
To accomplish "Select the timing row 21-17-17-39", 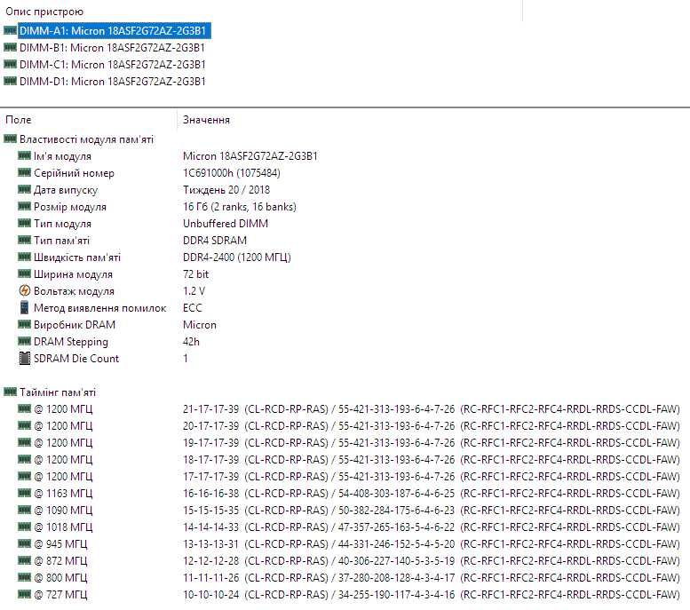I will [348, 409].
